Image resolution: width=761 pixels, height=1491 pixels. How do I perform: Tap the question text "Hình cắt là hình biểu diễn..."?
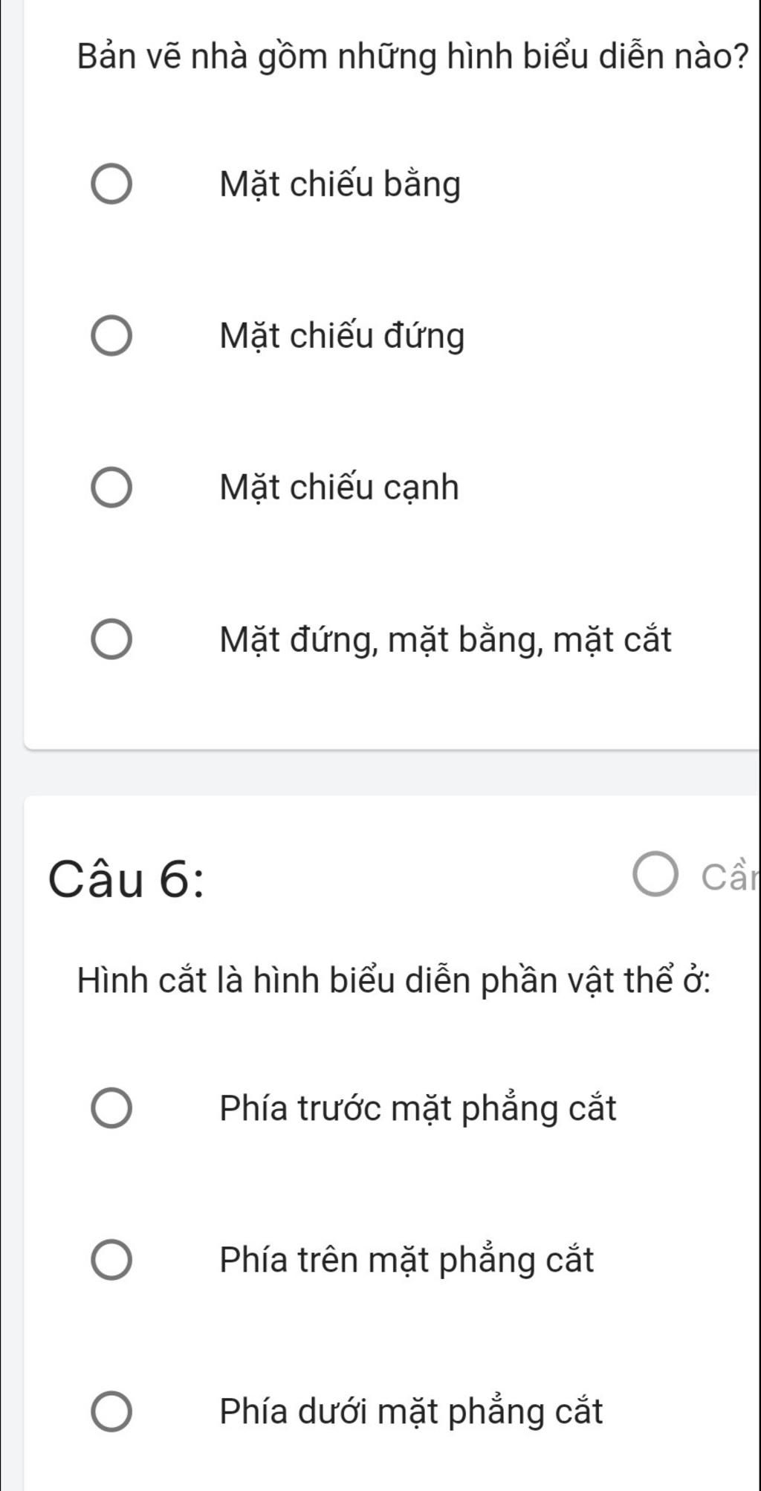(394, 981)
